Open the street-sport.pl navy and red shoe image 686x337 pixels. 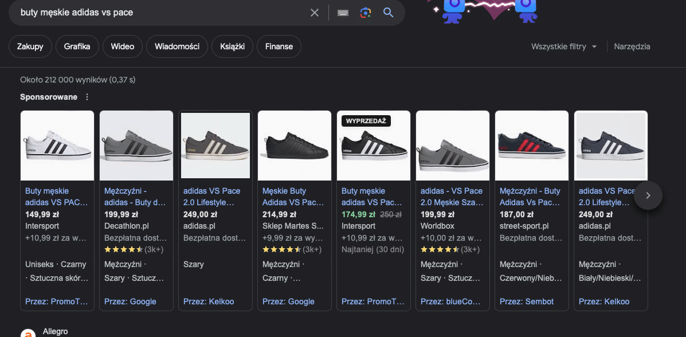532,146
